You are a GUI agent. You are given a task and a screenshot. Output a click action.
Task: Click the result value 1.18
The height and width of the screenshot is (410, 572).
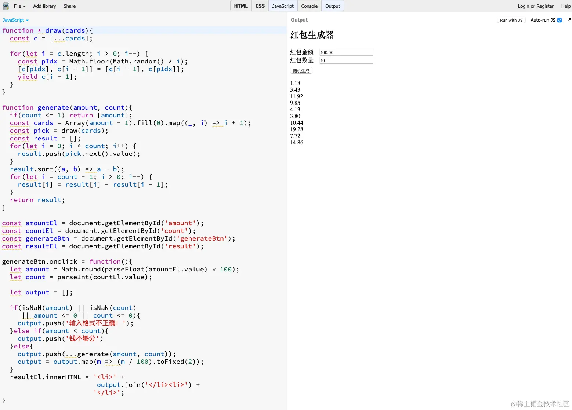click(295, 83)
